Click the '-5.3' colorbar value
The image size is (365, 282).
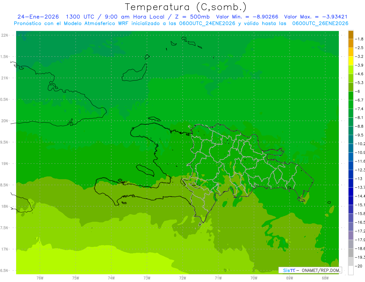pyautogui.click(x=359, y=83)
